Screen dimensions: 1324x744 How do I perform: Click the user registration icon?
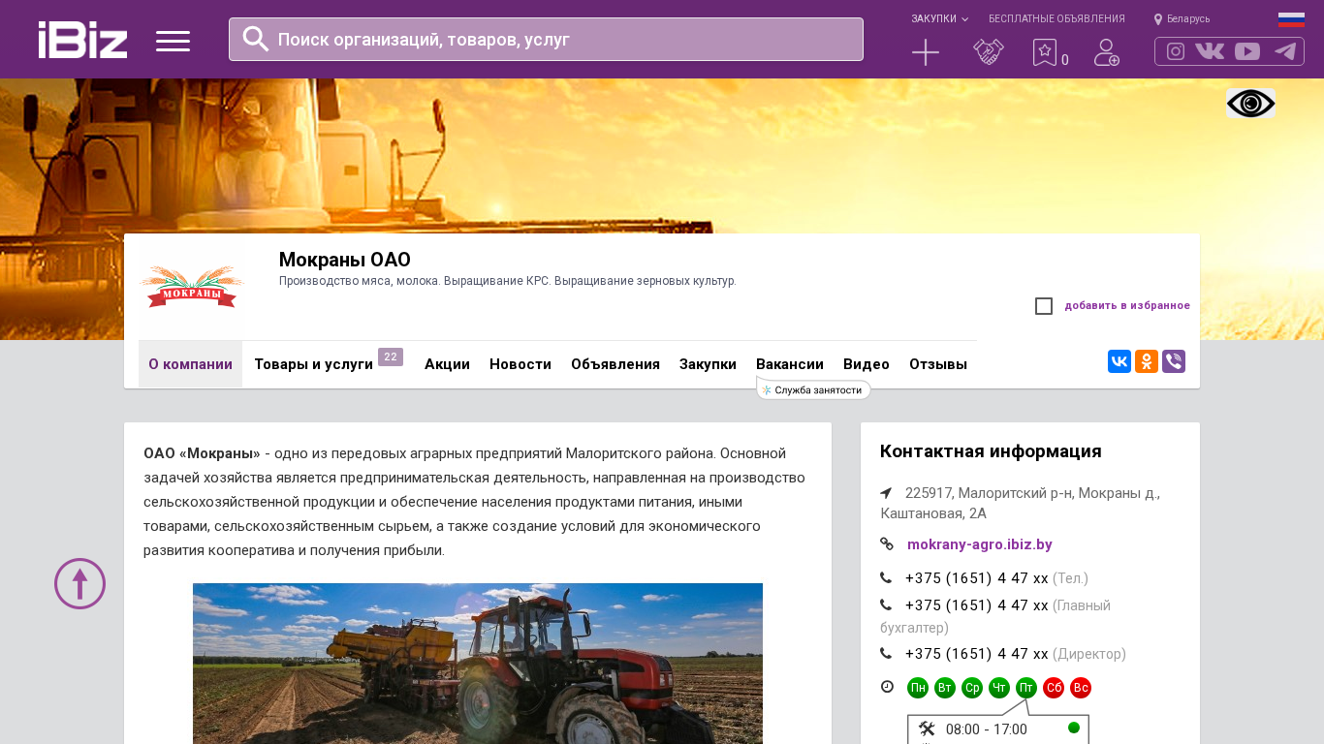point(1107,52)
